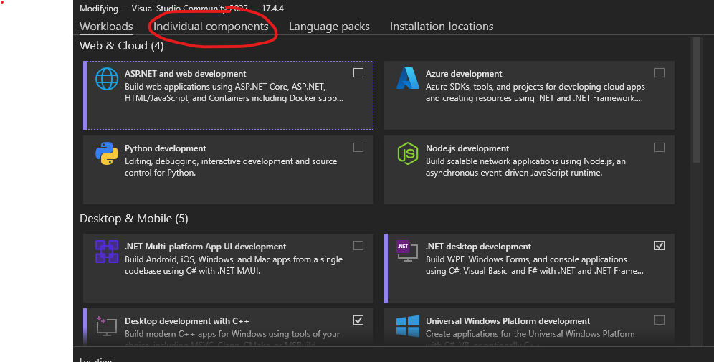Click the Python development snake icon

(107, 153)
